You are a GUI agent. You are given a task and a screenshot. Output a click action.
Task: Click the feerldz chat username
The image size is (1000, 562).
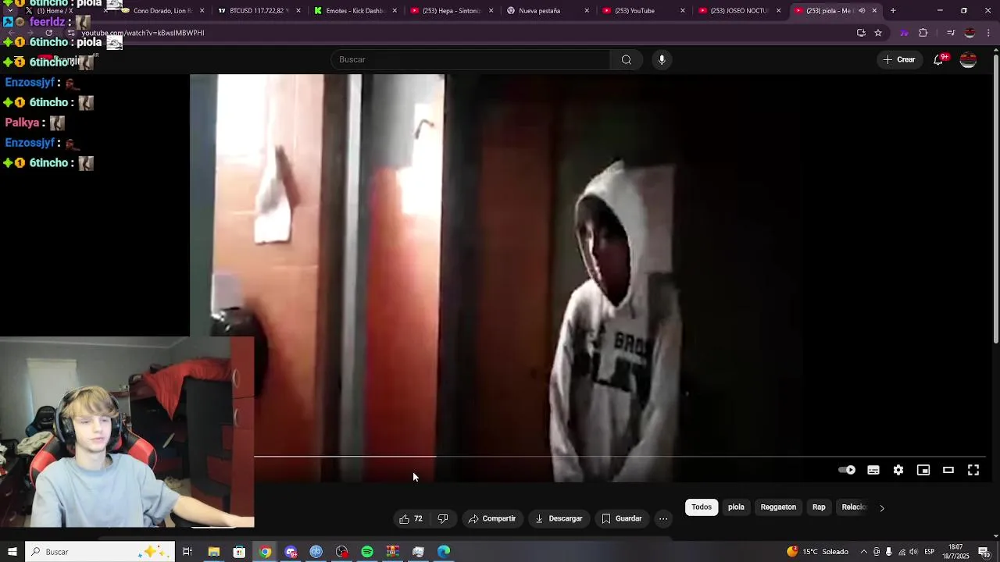click(47, 22)
